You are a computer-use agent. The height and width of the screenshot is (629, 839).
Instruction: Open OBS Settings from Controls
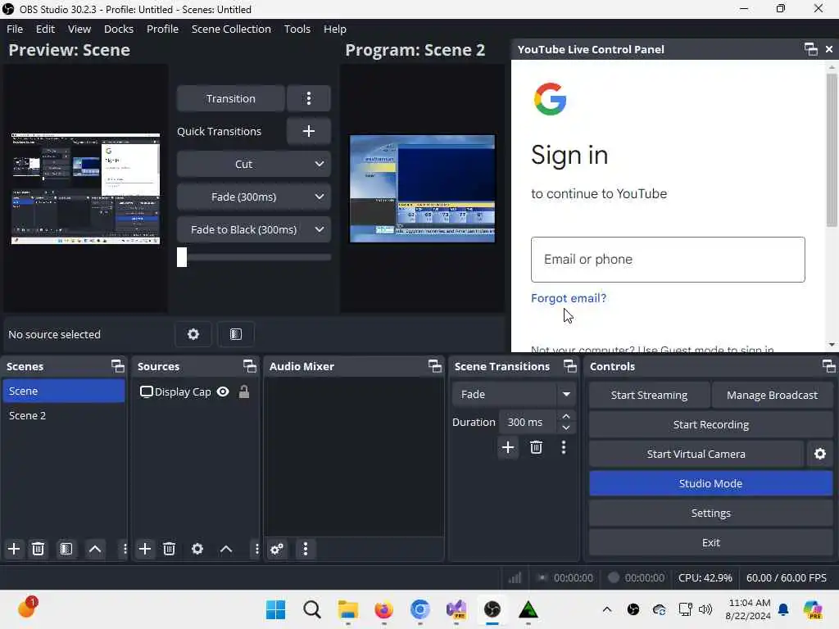coord(710,513)
